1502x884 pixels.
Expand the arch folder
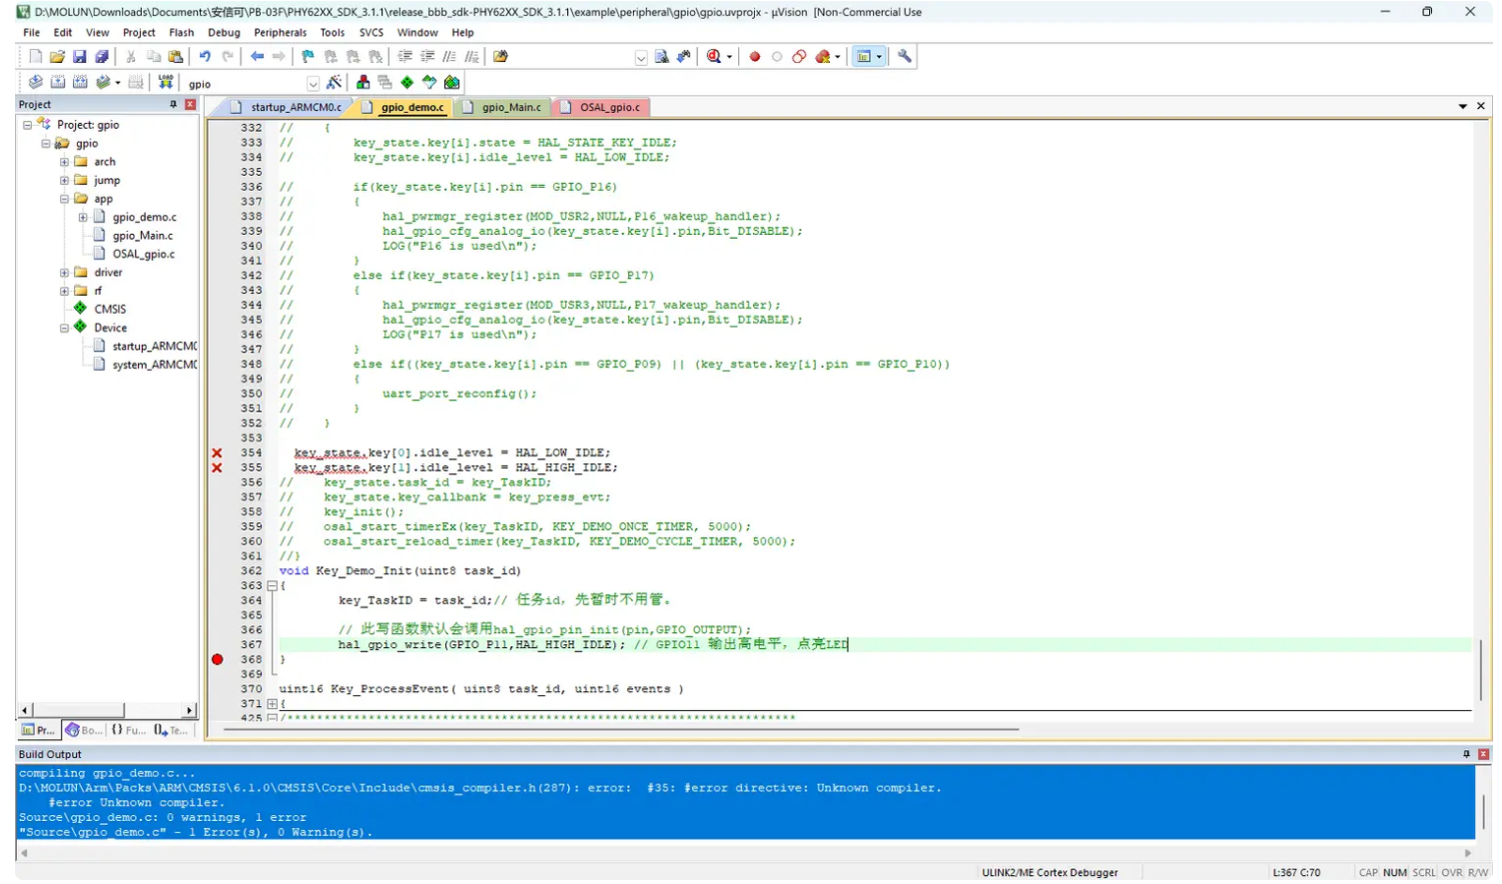pyautogui.click(x=64, y=162)
